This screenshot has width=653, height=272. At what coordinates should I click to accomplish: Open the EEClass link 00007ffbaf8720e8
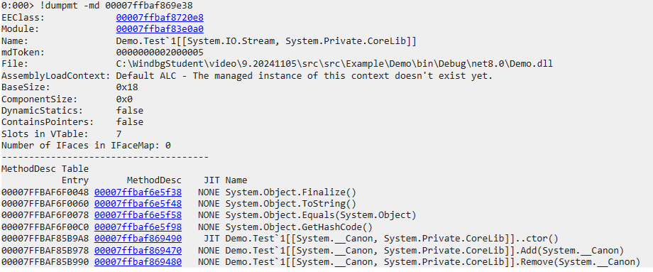coord(160,18)
